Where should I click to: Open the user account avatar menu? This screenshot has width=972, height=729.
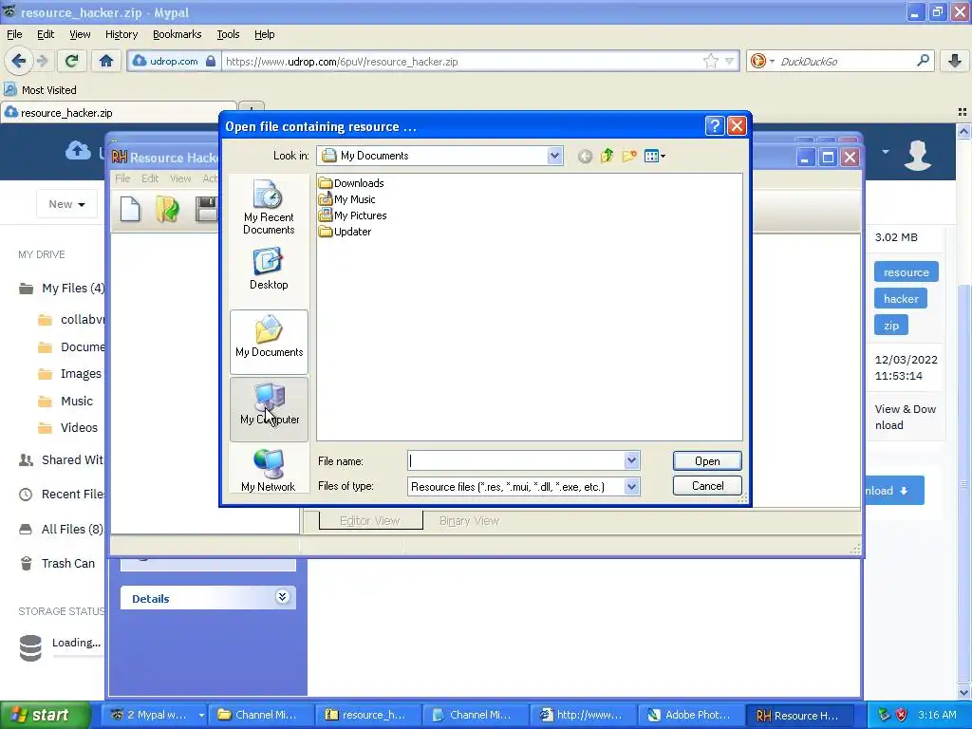coord(918,155)
